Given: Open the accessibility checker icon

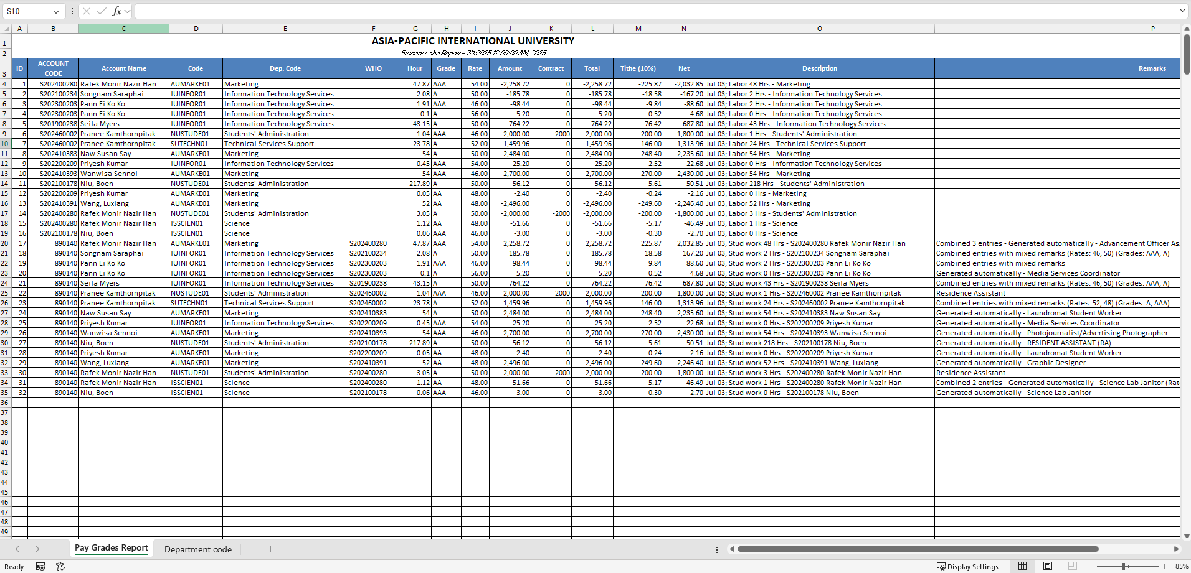Looking at the screenshot, I should pos(60,567).
